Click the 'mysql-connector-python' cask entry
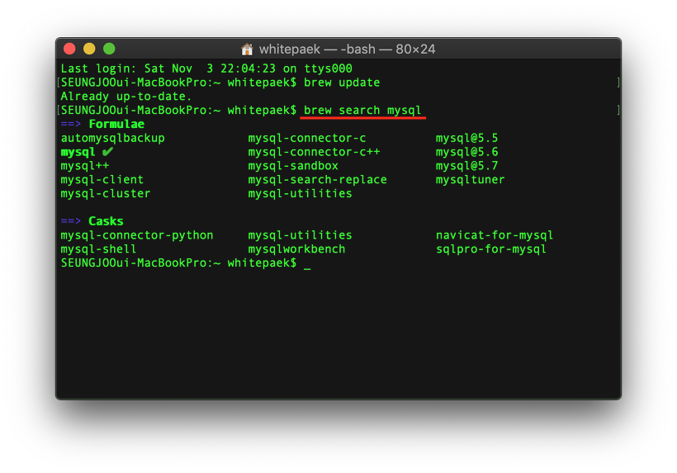Screen dimensions: 677x473 tap(137, 235)
